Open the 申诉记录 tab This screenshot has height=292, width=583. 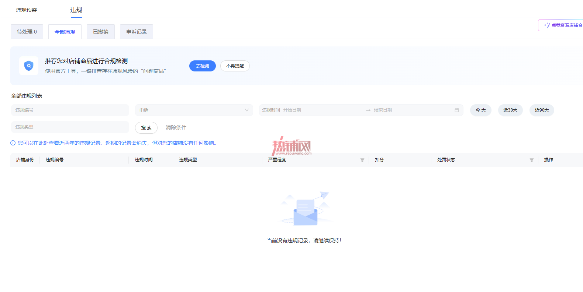click(x=137, y=32)
